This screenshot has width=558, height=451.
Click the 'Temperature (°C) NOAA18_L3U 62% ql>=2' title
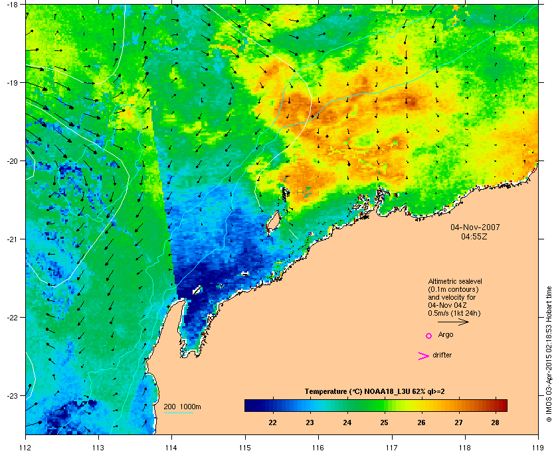[x=375, y=392]
